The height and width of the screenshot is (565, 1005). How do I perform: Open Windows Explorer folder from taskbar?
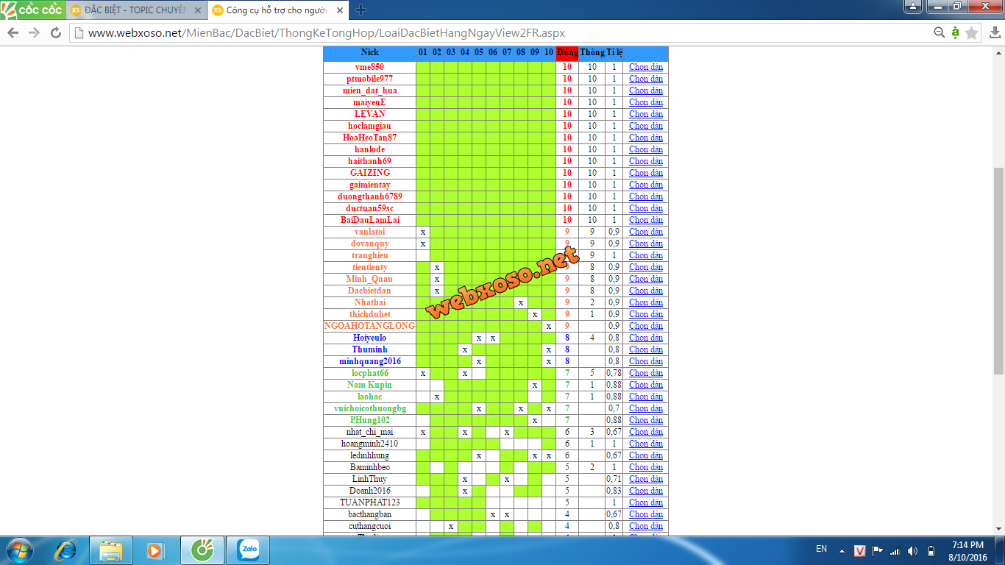click(x=111, y=550)
